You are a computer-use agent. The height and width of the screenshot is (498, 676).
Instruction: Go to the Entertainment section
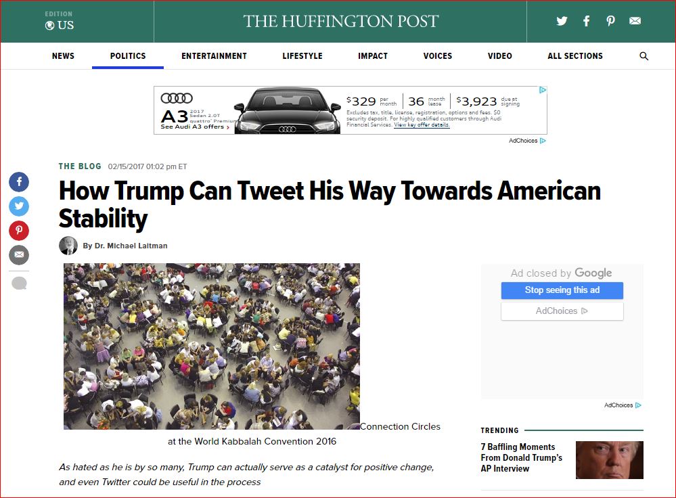pyautogui.click(x=214, y=56)
